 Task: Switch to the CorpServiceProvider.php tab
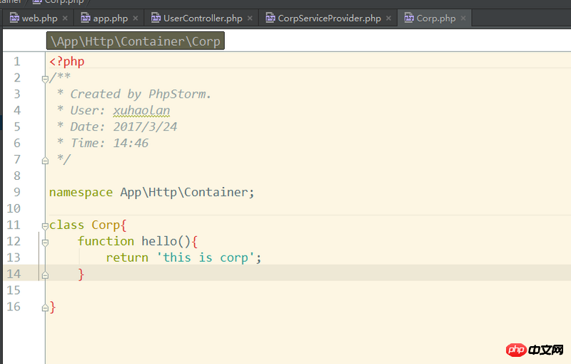click(x=329, y=18)
